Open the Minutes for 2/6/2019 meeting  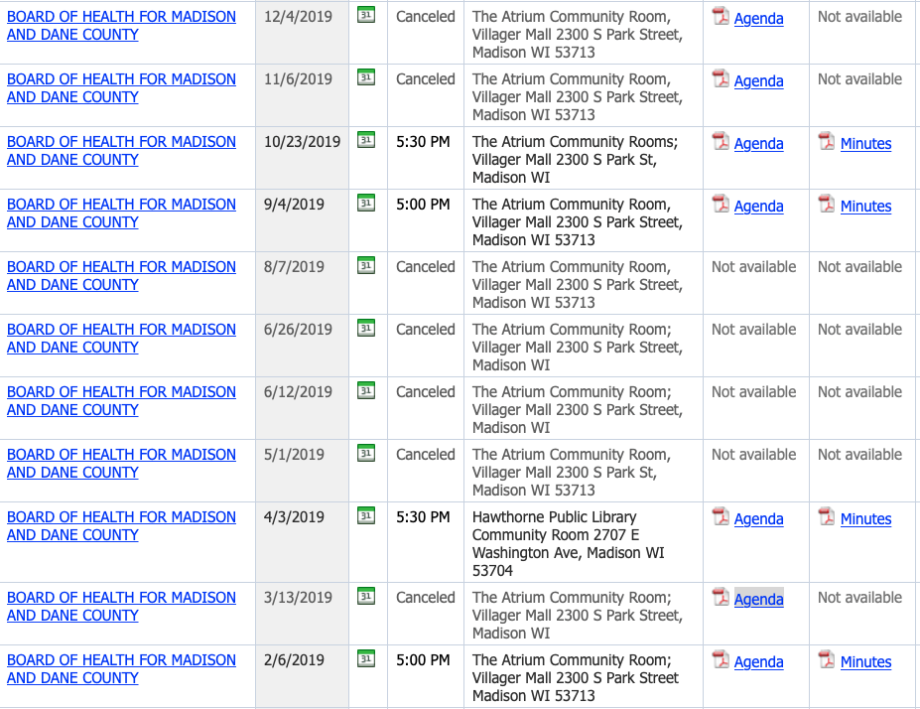pyautogui.click(x=865, y=662)
